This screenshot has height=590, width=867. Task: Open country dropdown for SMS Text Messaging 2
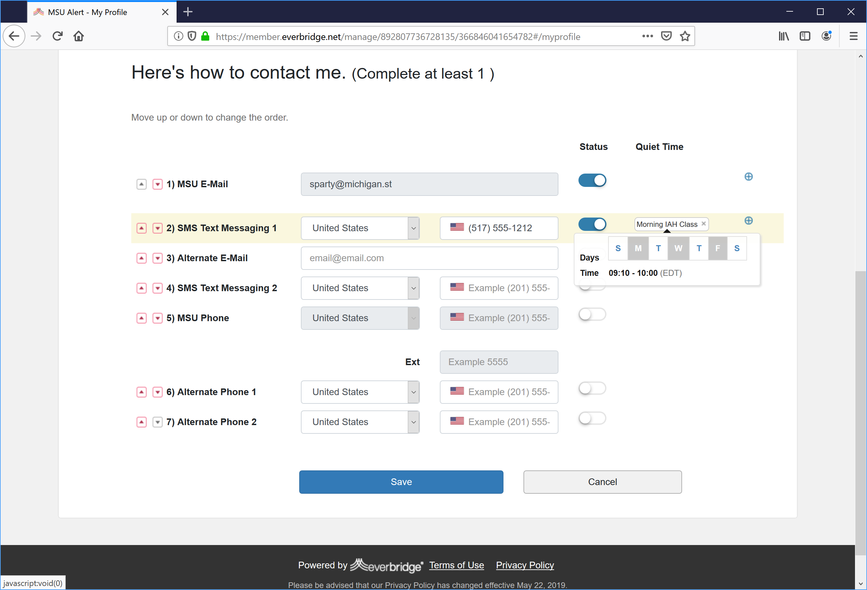(361, 288)
